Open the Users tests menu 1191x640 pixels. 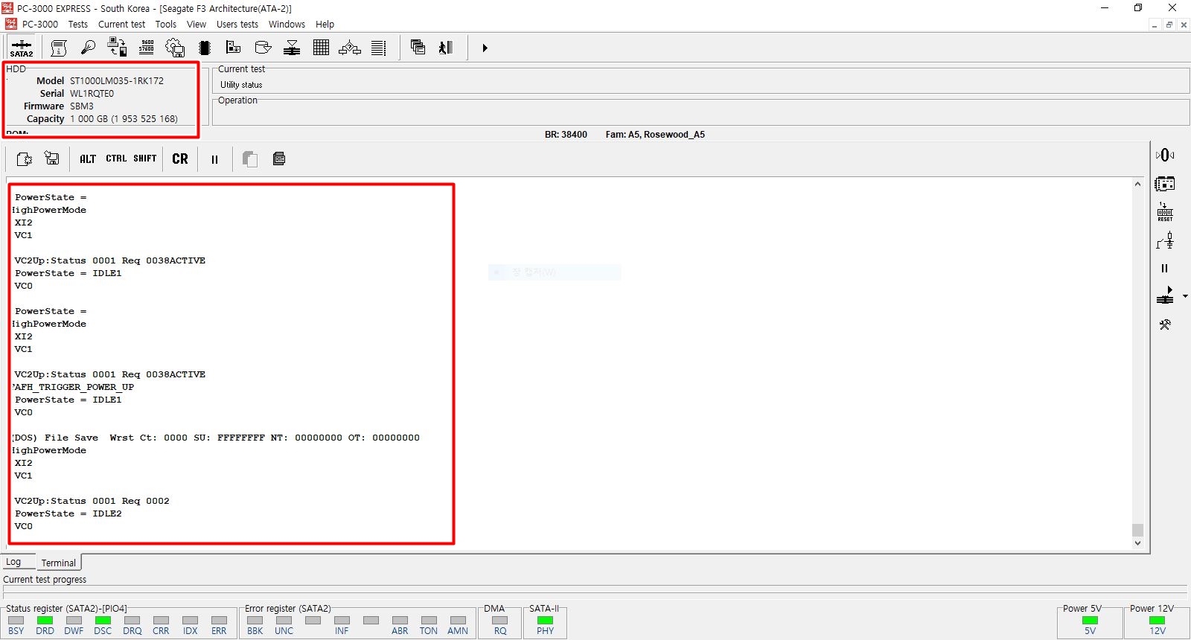pos(237,24)
